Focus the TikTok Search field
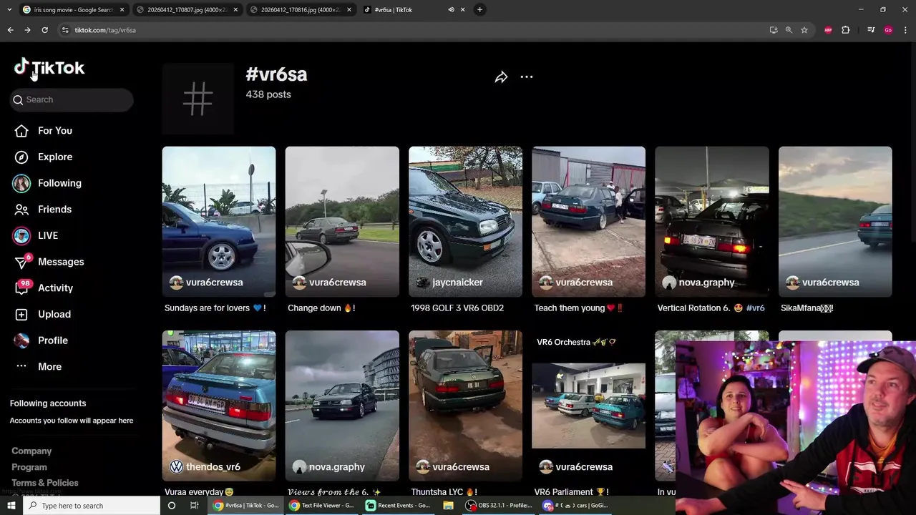Screen dimensions: 916x515 coord(72,99)
